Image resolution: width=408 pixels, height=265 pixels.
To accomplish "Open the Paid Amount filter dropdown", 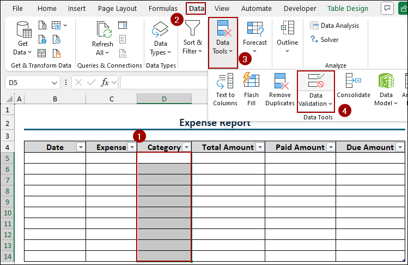I will pyautogui.click(x=331, y=147).
